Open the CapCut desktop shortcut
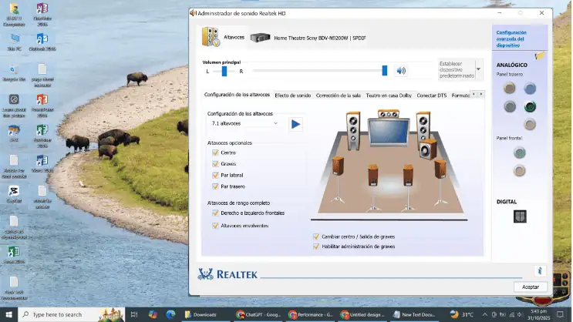 14,194
